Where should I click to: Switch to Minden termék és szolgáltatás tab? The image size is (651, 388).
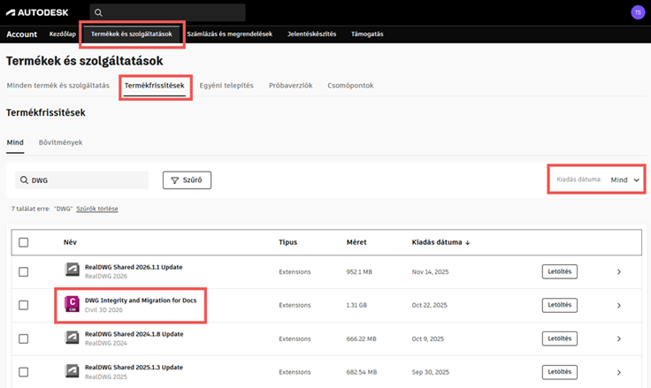point(58,86)
